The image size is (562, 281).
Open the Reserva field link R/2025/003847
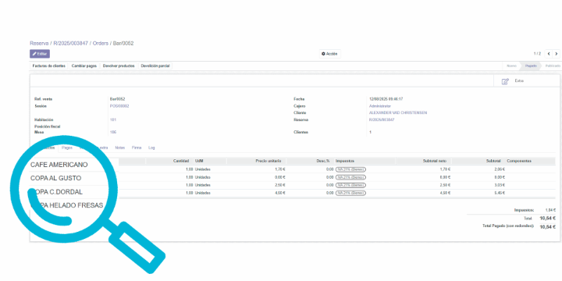pos(382,119)
